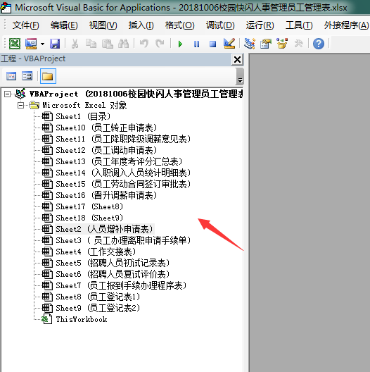Click Undo arrow icon
Viewport: 370px width, 372px height.
click(143, 44)
